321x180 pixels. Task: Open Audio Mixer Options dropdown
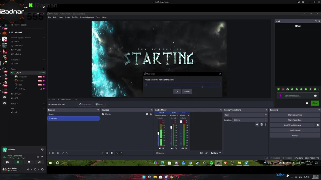point(216,153)
